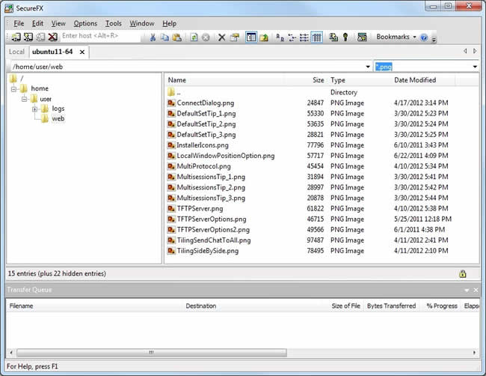The height and width of the screenshot is (376, 486).
Task: Click in the Enter host field
Action: [x=101, y=36]
